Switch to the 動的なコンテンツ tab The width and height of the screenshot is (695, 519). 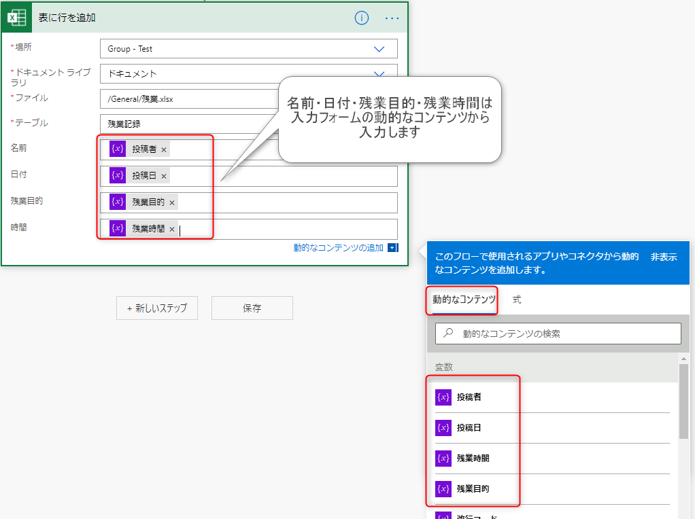tap(463, 300)
